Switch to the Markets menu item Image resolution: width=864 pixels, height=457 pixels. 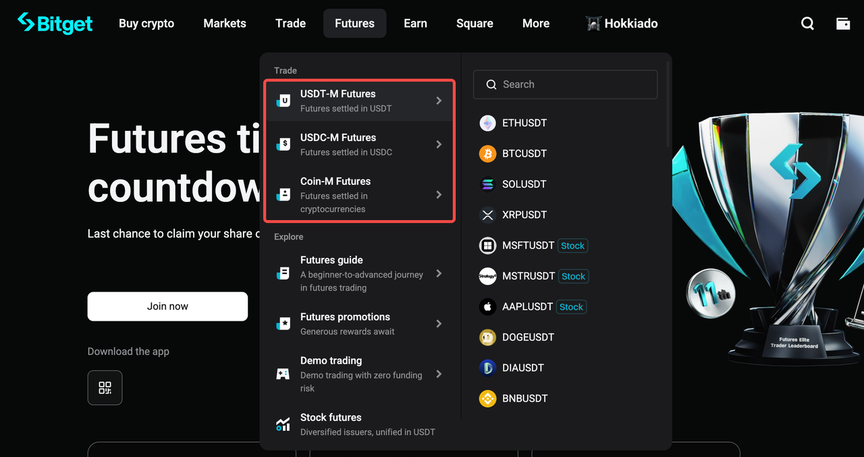click(x=224, y=23)
